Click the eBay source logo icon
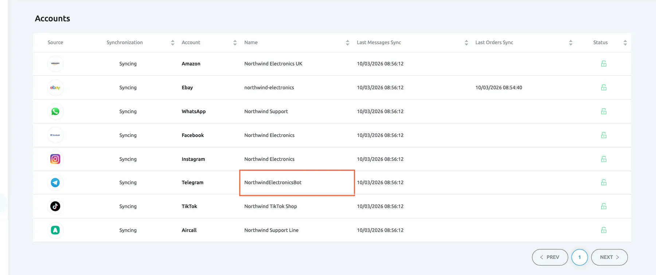This screenshot has height=275, width=656. (55, 87)
